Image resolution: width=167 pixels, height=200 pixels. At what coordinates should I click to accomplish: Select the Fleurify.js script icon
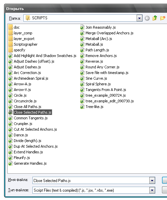(10, 158)
